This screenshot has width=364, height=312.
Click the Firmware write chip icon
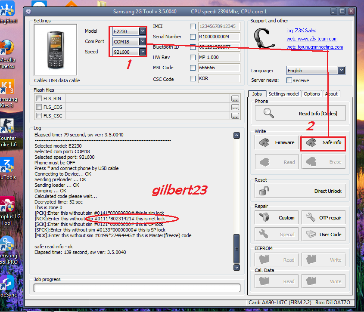coord(264,142)
